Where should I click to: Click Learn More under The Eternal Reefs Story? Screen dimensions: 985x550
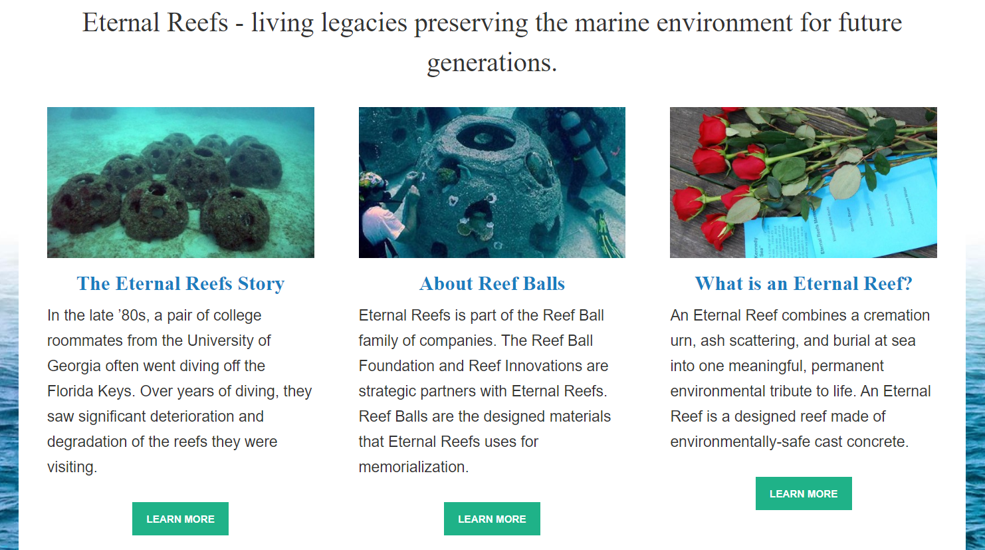[180, 519]
